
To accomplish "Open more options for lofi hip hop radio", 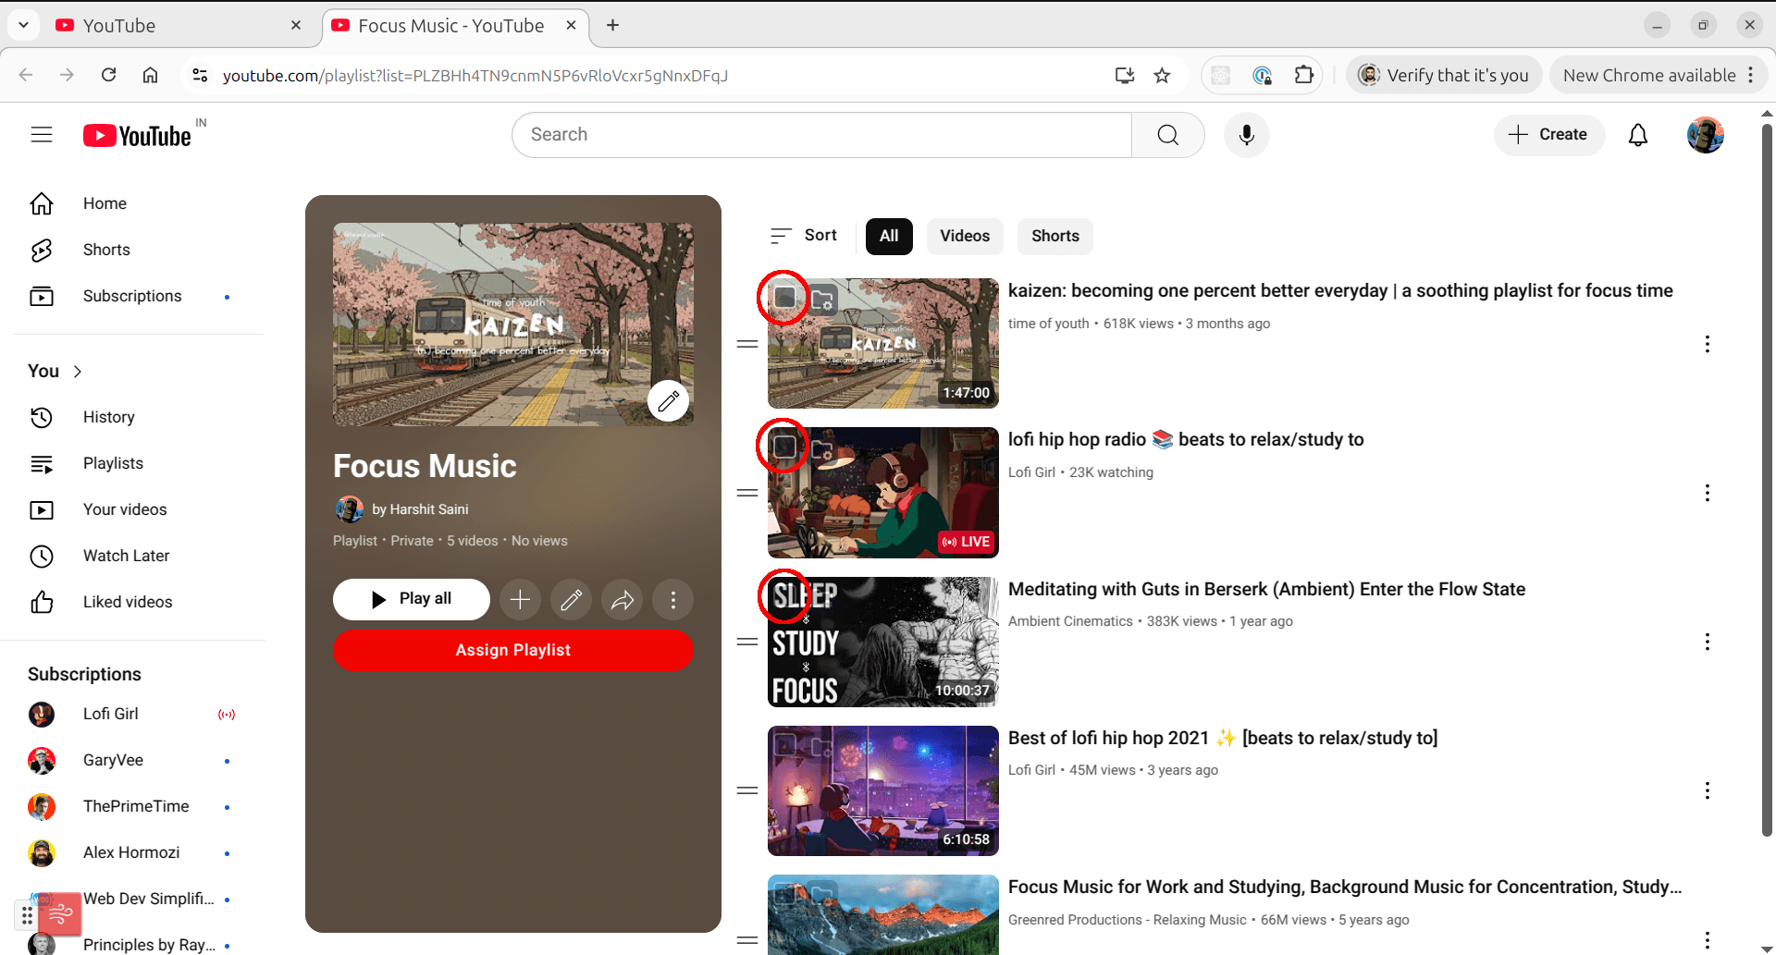I will 1707,493.
